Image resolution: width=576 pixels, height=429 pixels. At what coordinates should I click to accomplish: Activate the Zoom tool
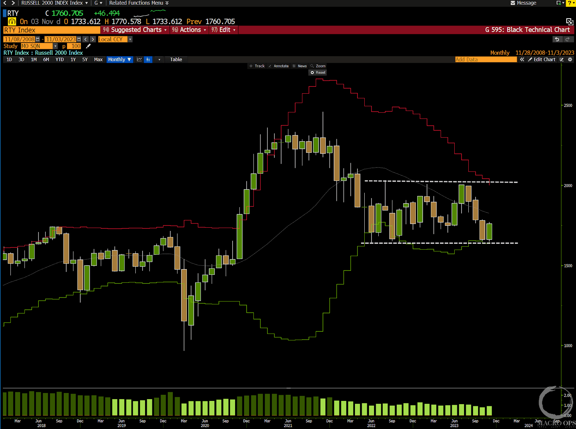point(318,66)
